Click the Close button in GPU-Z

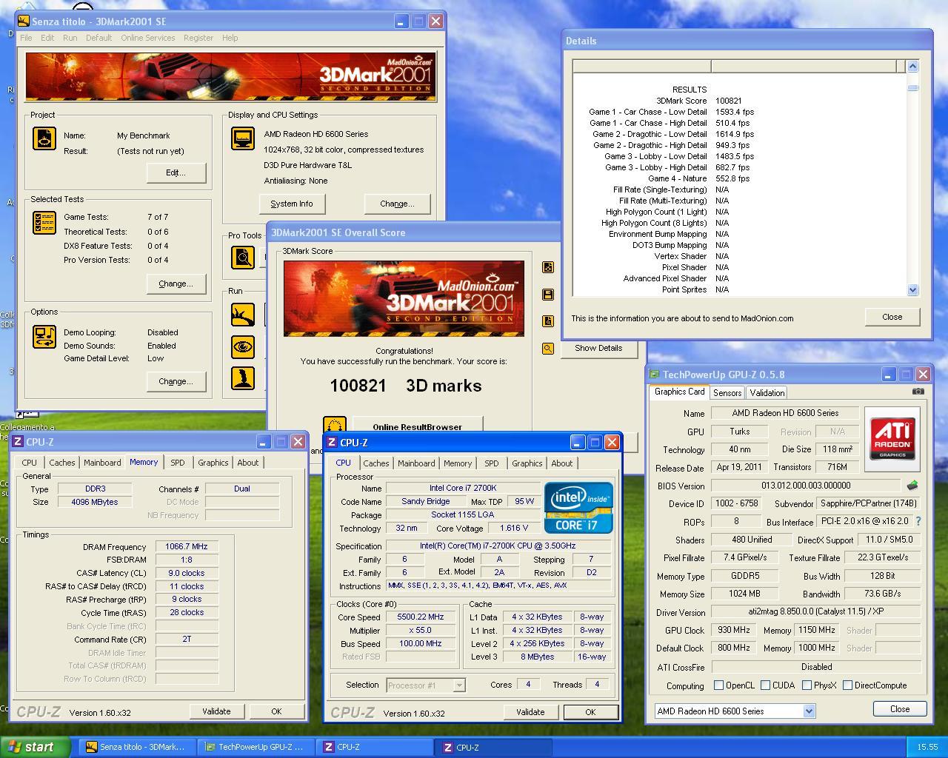tap(900, 709)
